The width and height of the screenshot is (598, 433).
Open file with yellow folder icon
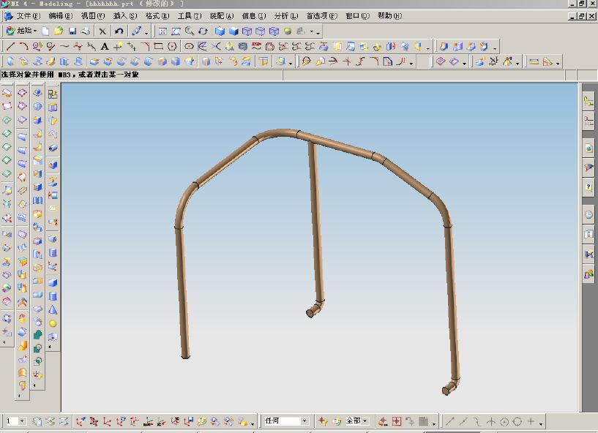59,31
